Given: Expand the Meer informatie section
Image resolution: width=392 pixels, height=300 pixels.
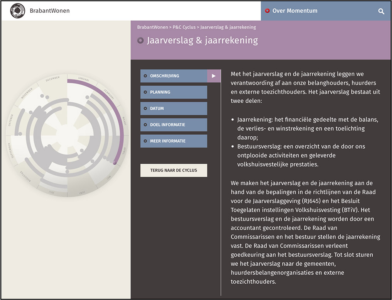Looking at the screenshot, I should (174, 141).
